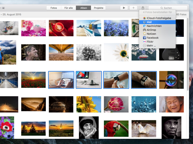This screenshot has width=193, height=144.
Task: Click the slideshow play button
Action: point(124,8)
